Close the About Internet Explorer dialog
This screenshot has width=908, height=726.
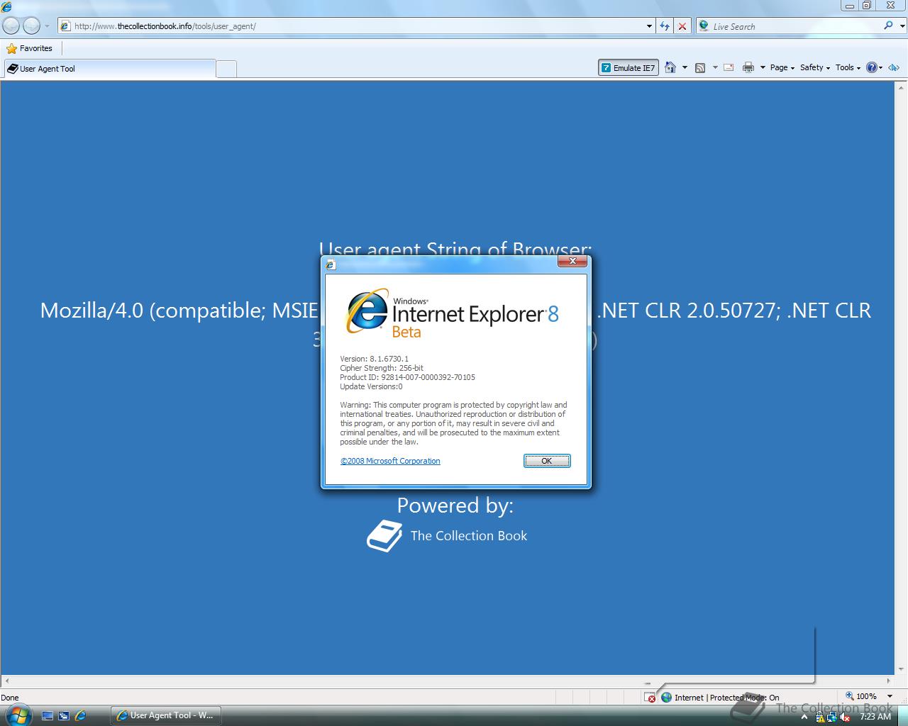coord(572,262)
